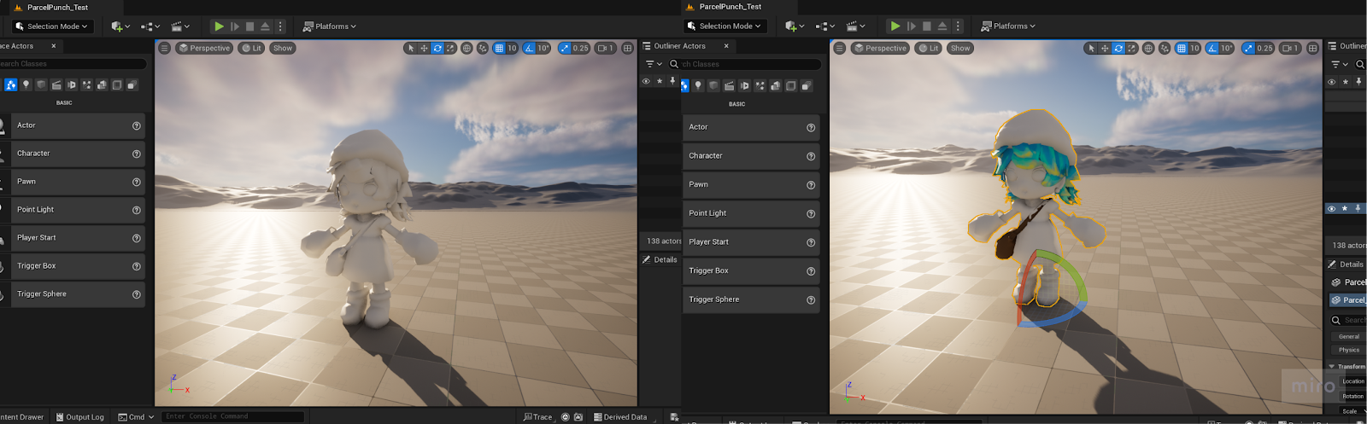Click console command field in left editor
The width and height of the screenshot is (1367, 424).
pyautogui.click(x=233, y=416)
